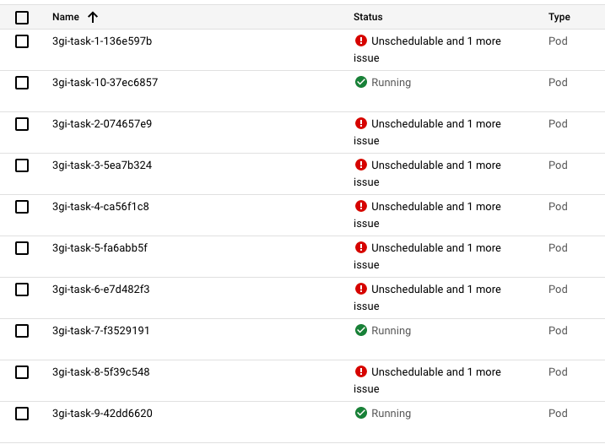Check the box for 3gi-task-3-5ea7b324

point(22,165)
